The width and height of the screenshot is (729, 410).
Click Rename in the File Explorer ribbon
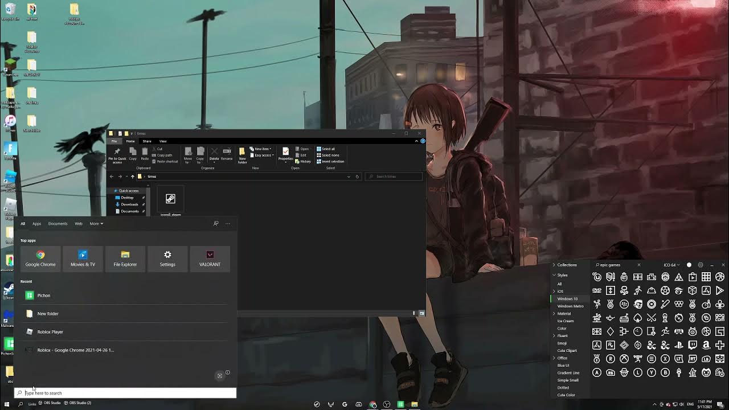point(227,154)
